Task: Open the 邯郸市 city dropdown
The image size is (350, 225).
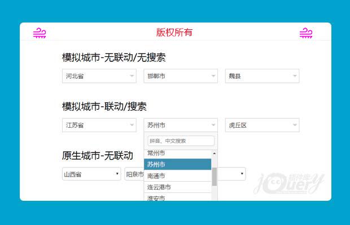Action: (181, 76)
